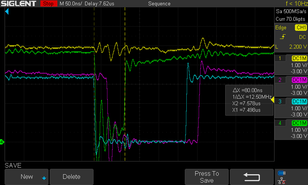This screenshot has height=185, width=308.
Task: Click the Press To Save button
Action: [x=206, y=177]
